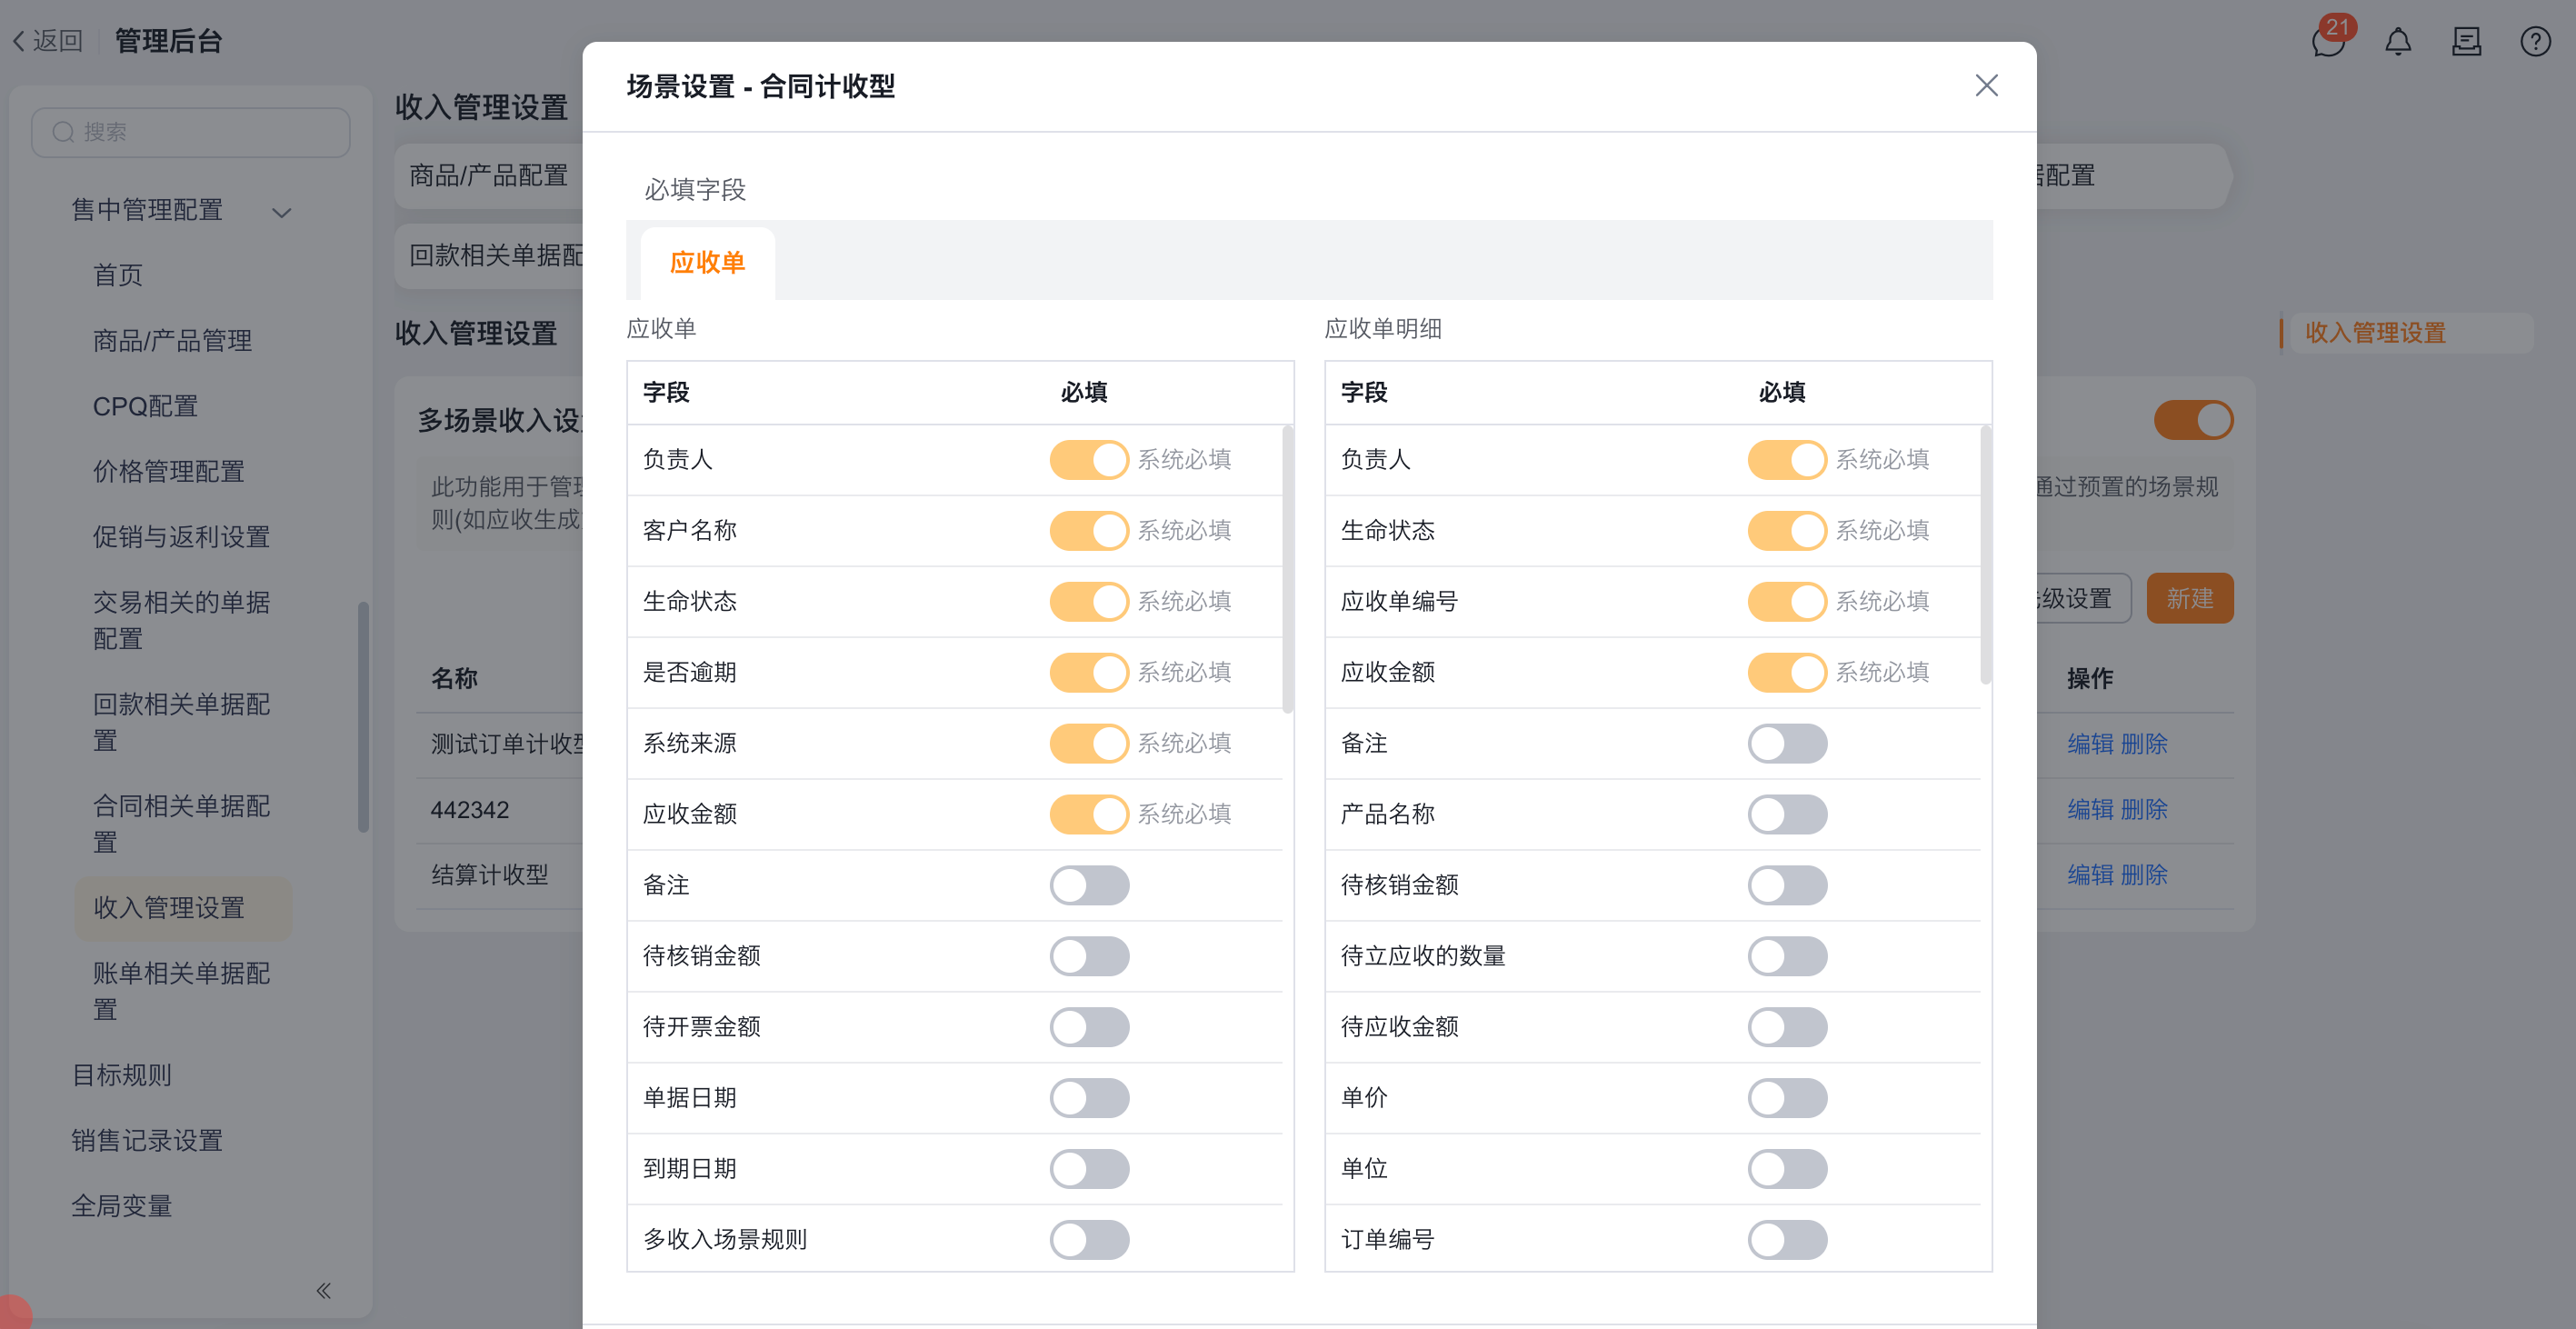Click the task list icon in header
Viewport: 2576px width, 1329px height.
pos(2466,42)
